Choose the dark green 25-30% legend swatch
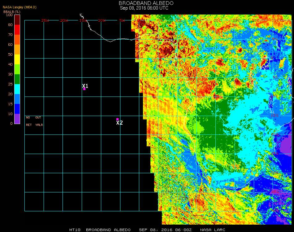Image resolution: width=294 pixels, height=232 pixels. (17, 79)
